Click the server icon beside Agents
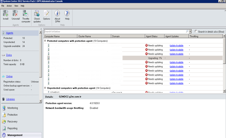This screenshot has width=226, height=138. [x=3, y=33]
